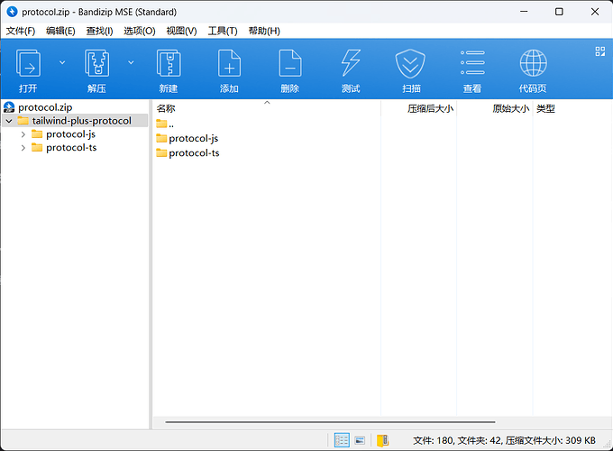613x451 pixels.
Task: Open the 编辑(E) menu
Action: [x=60, y=31]
